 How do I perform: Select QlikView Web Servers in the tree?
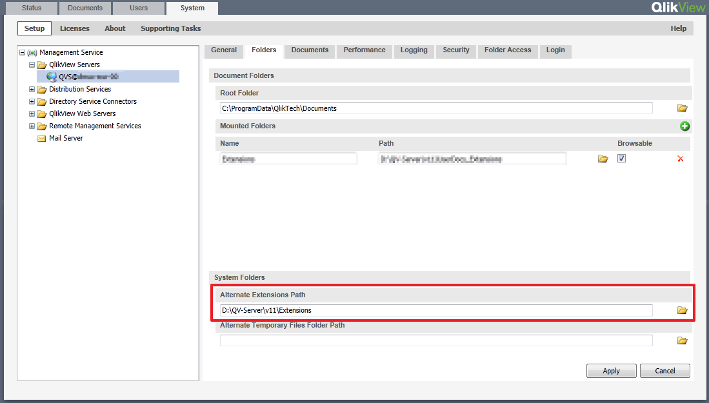click(83, 113)
